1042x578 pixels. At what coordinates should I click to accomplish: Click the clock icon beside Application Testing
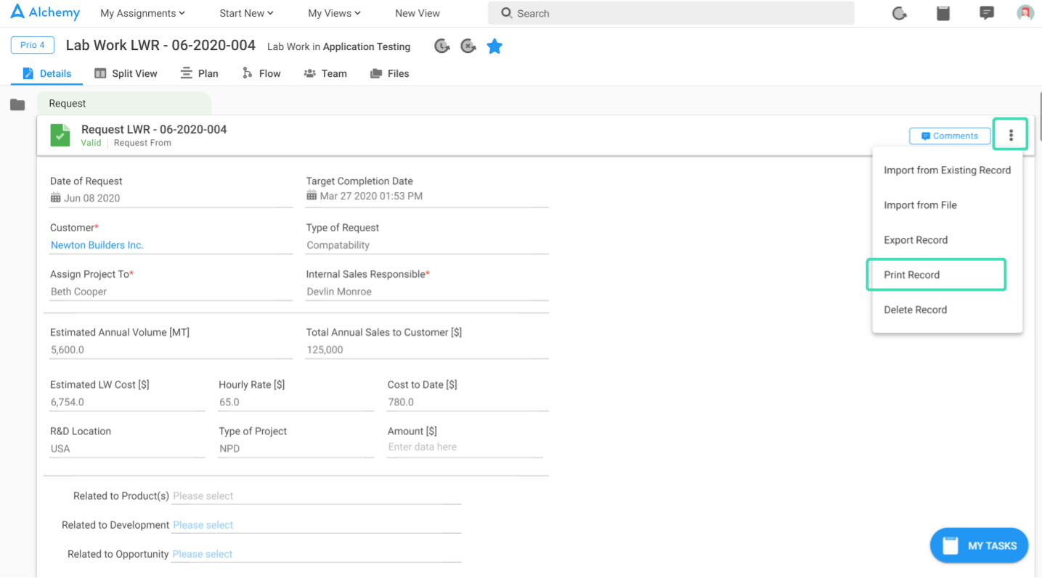pyautogui.click(x=441, y=46)
